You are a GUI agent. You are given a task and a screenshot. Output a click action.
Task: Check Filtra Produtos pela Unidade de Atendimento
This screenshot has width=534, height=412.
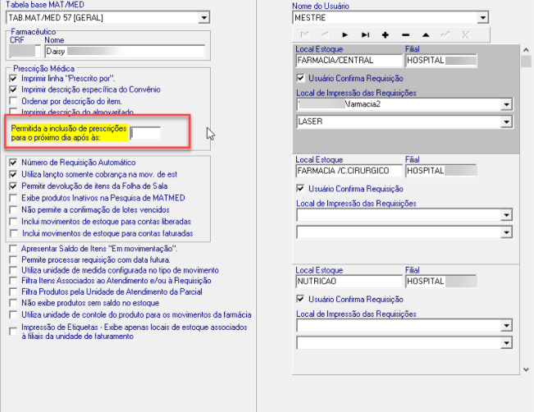tap(13, 292)
